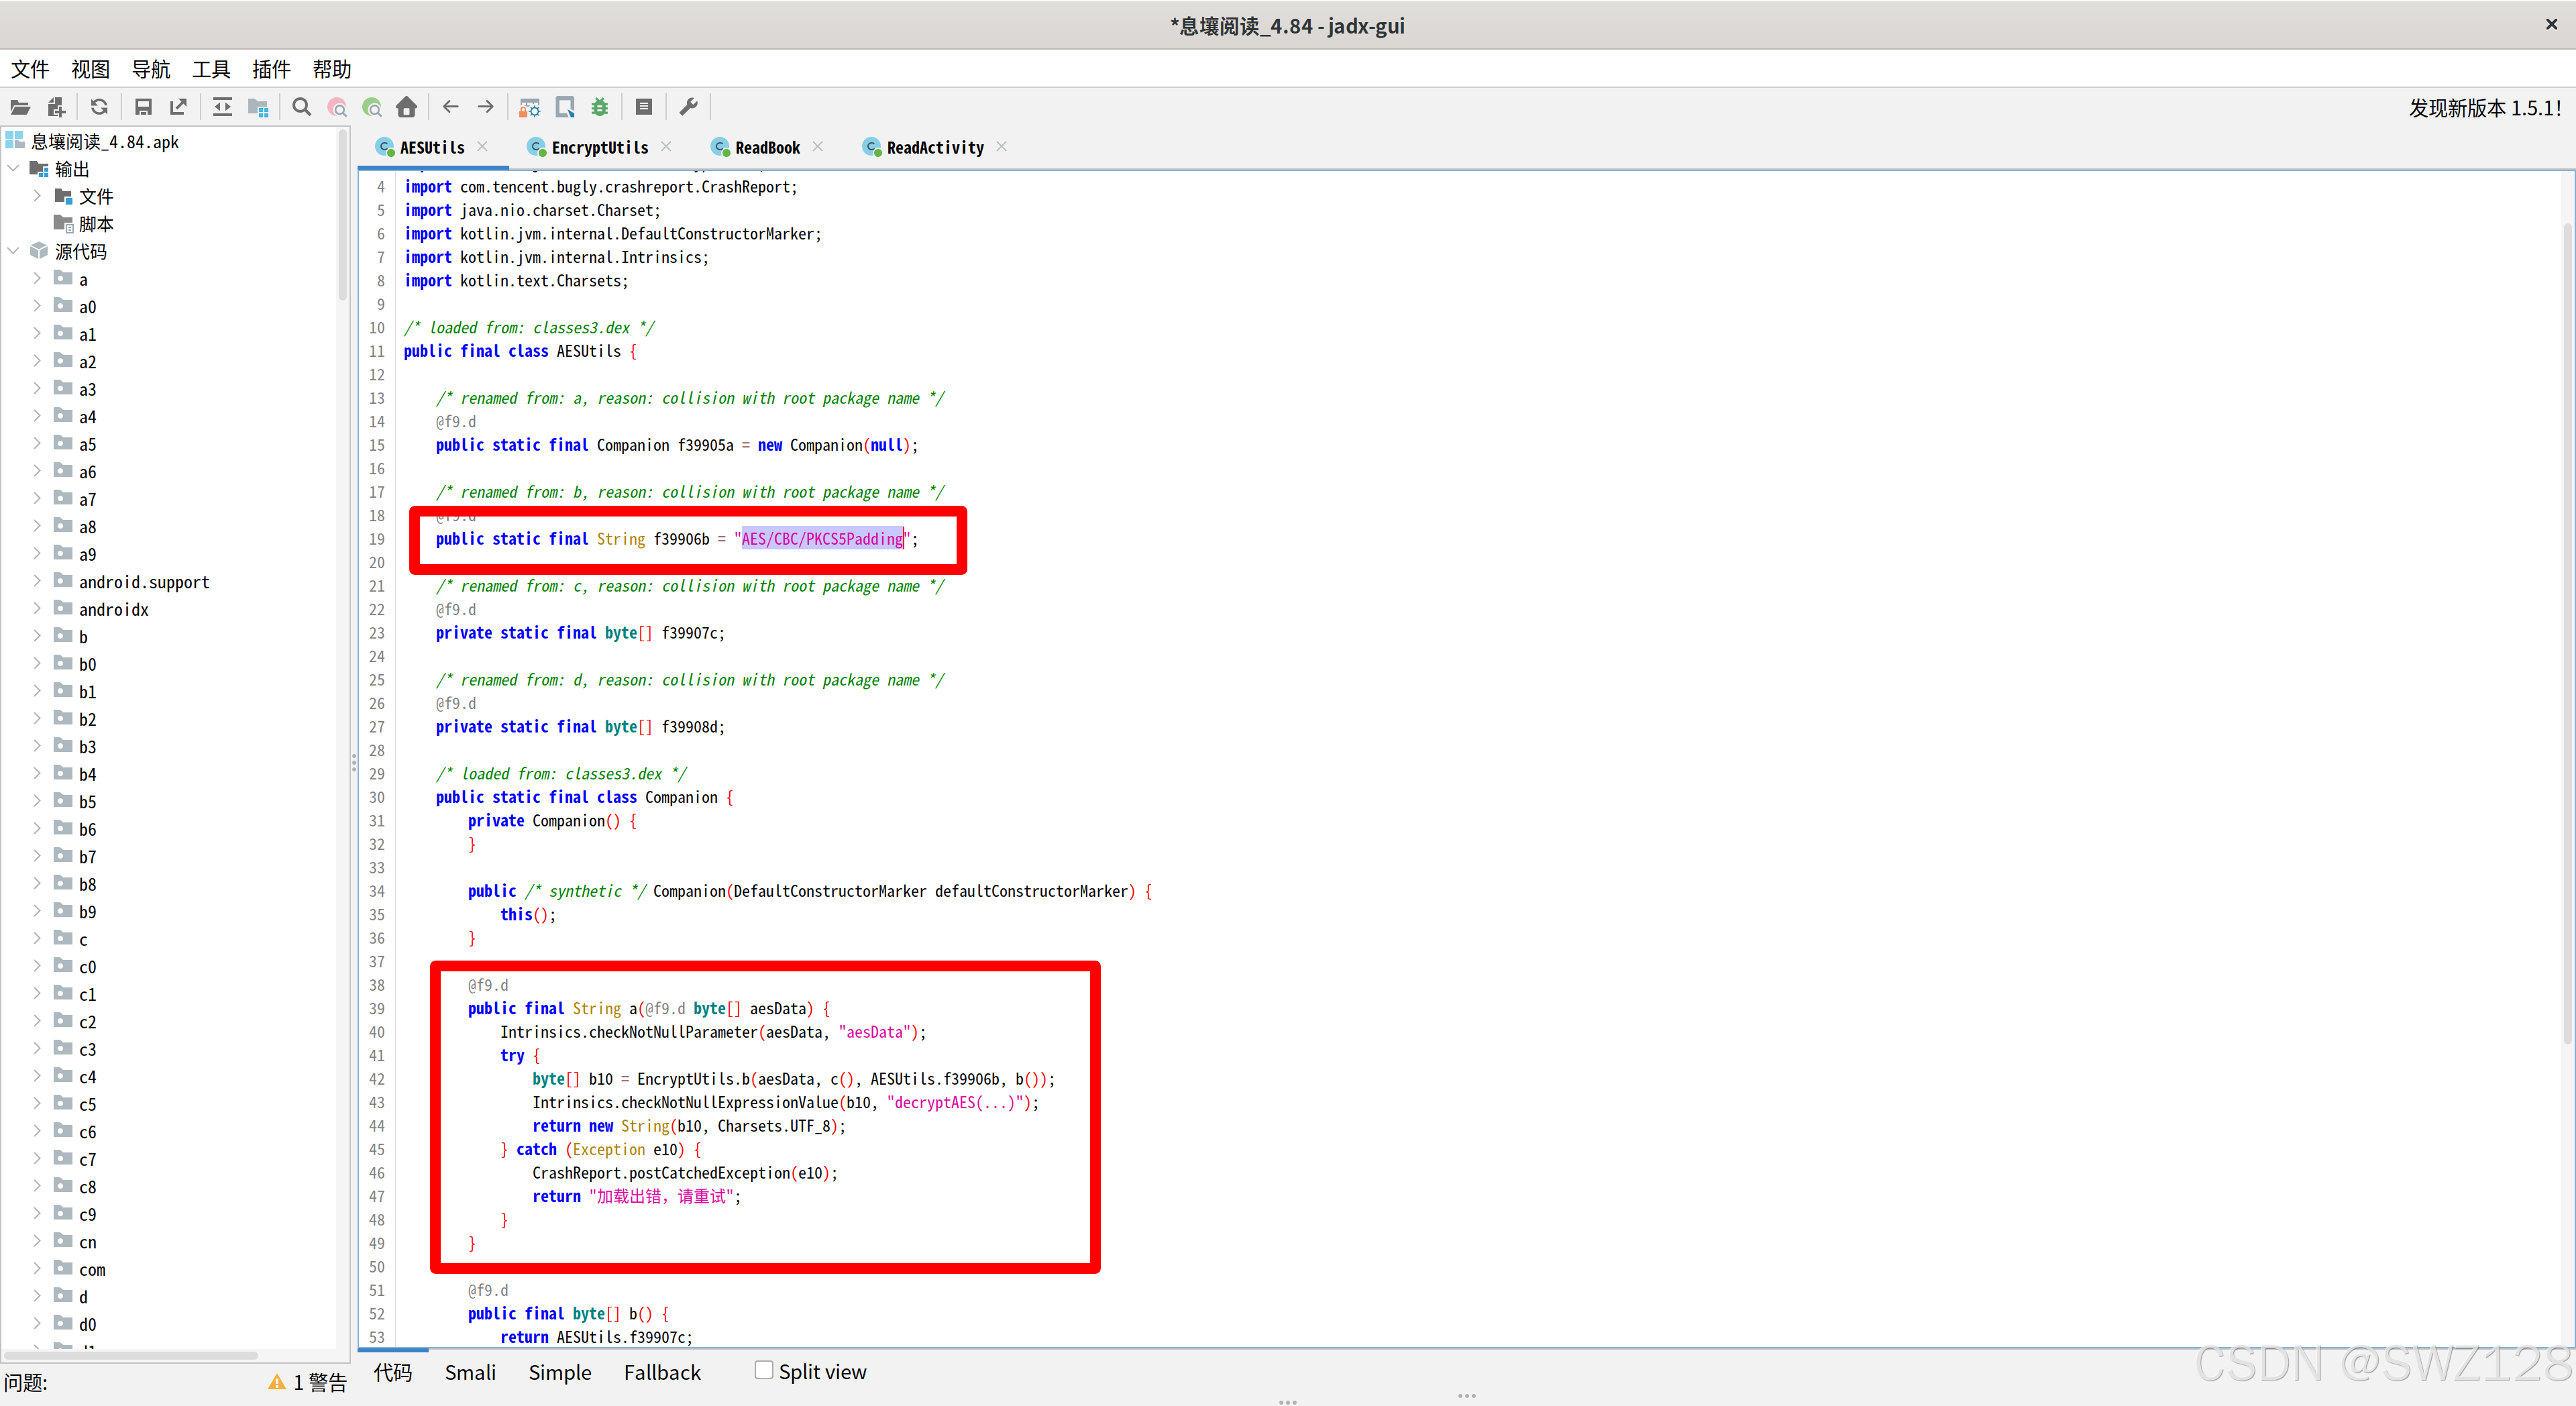Click the home main activity icon
The height and width of the screenshot is (1406, 2576).
pos(406,107)
